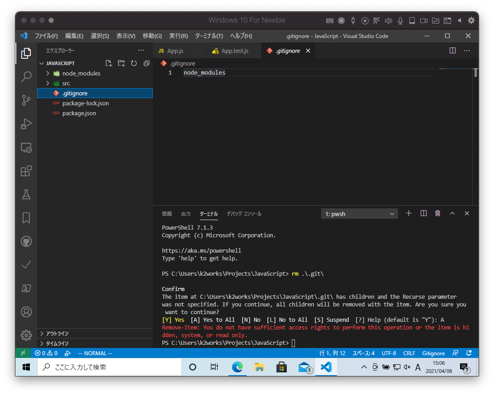Open the Search view in activity bar
The width and height of the screenshot is (494, 395).
pos(26,77)
